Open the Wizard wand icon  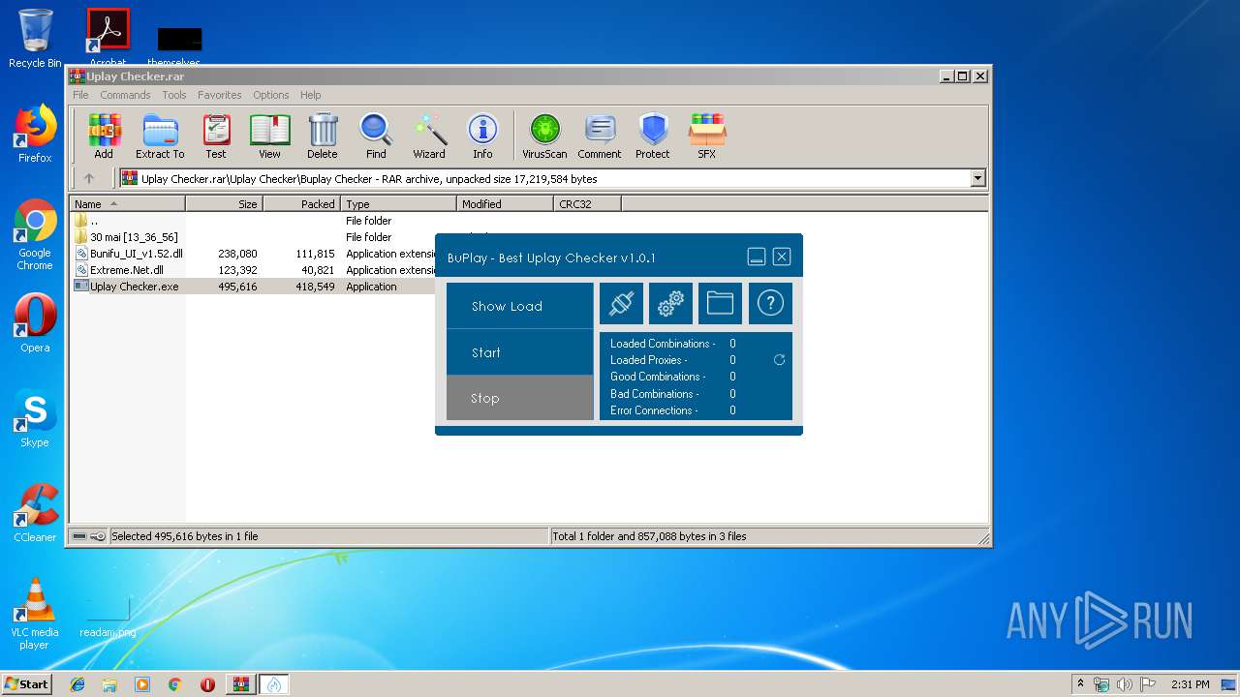[429, 136]
